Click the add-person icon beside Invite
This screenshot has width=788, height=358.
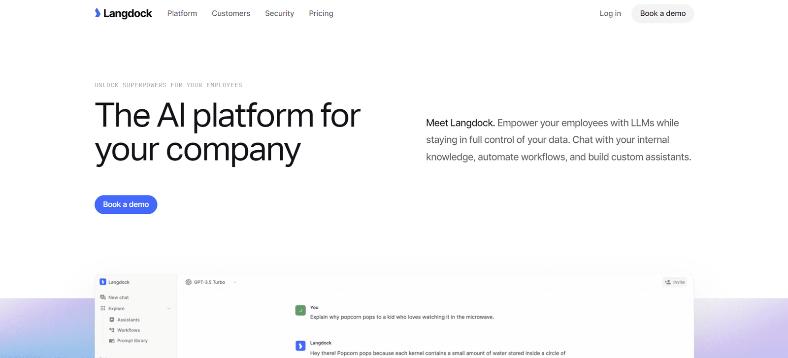668,282
